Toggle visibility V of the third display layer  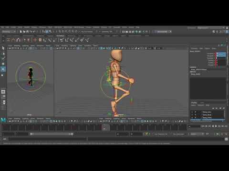tap(192, 117)
